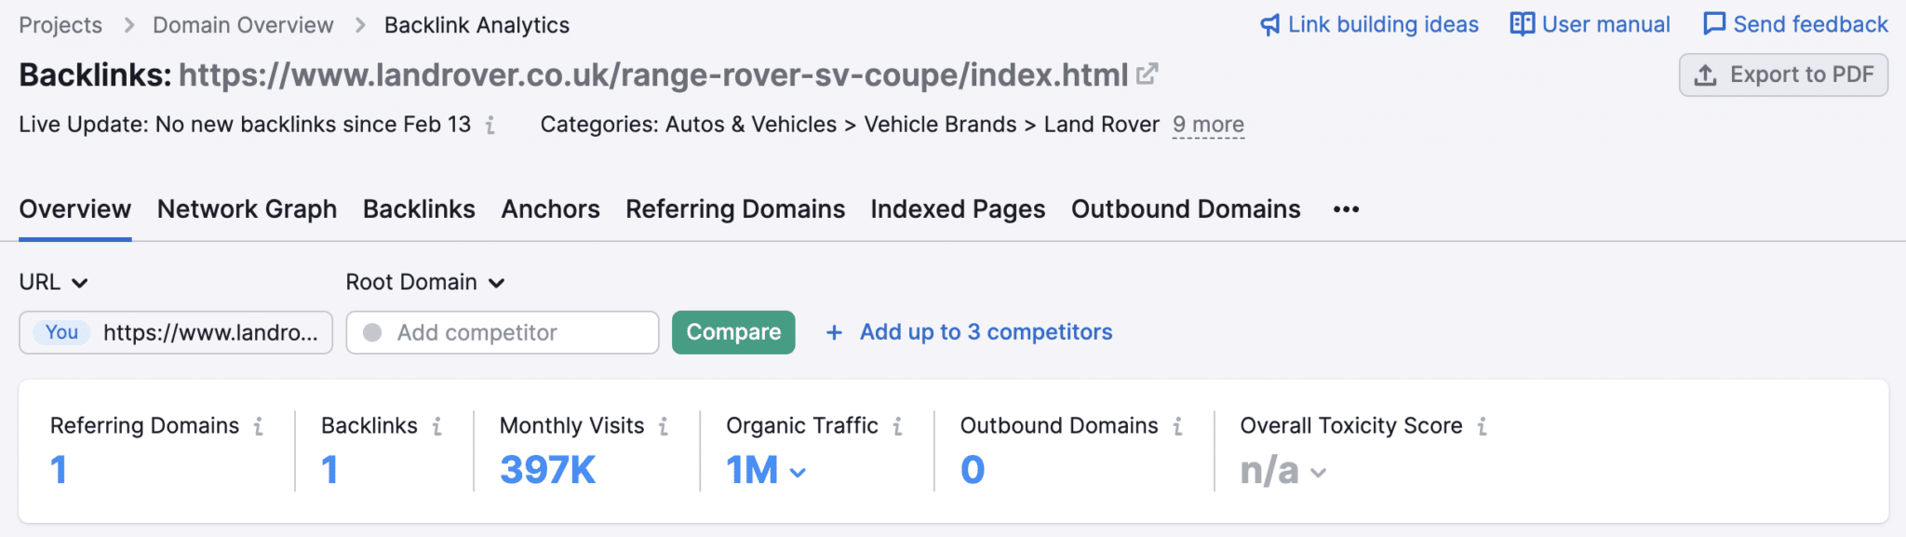Click the Monthly Visits value 397K
The image size is (1906, 537).
(547, 470)
